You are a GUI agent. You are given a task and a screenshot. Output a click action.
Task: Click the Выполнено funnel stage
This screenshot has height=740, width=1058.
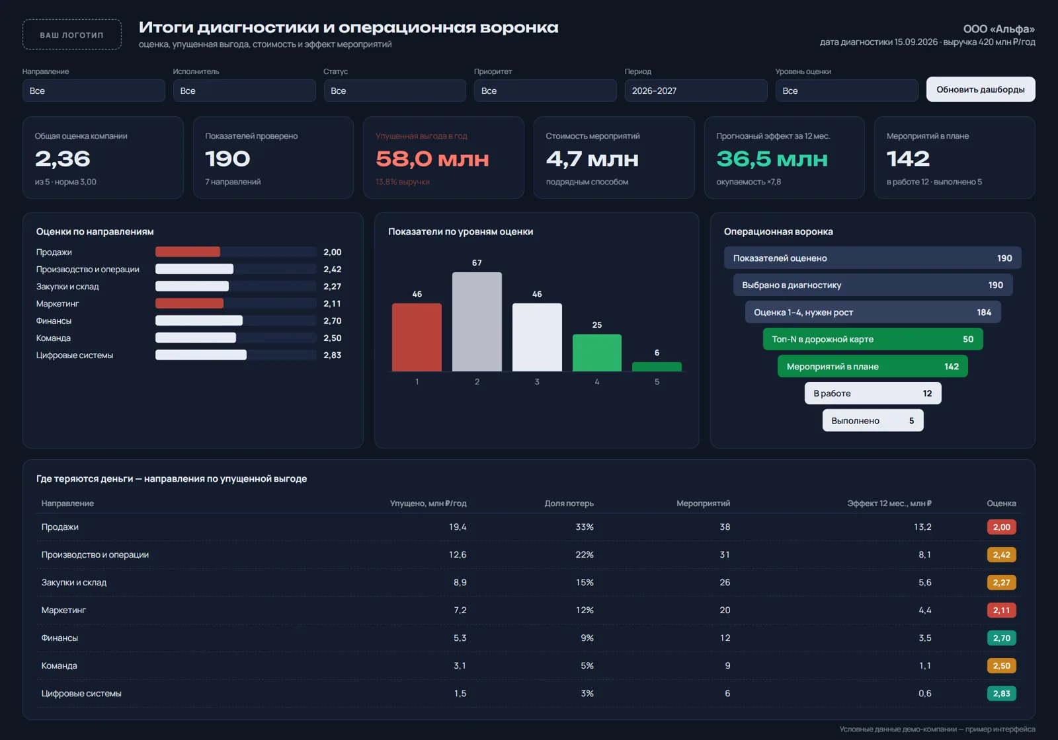coord(873,420)
